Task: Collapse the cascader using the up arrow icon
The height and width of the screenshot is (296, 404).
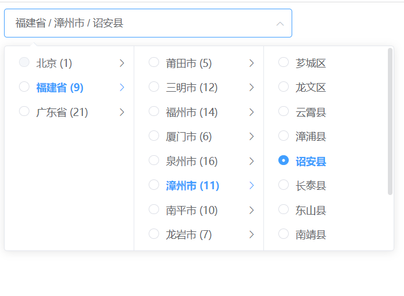Action: click(280, 24)
